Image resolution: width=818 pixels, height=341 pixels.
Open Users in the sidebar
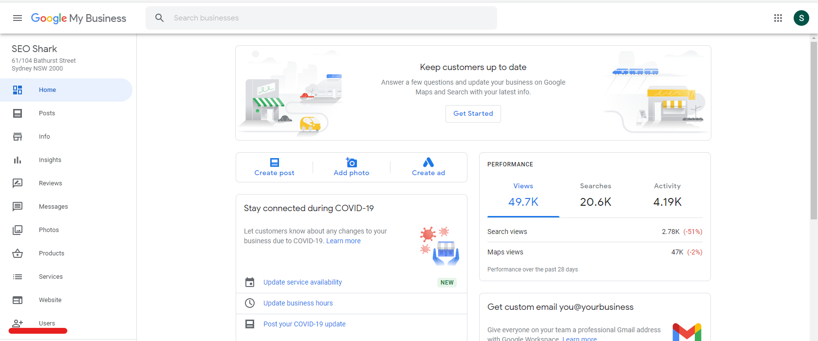(66, 323)
